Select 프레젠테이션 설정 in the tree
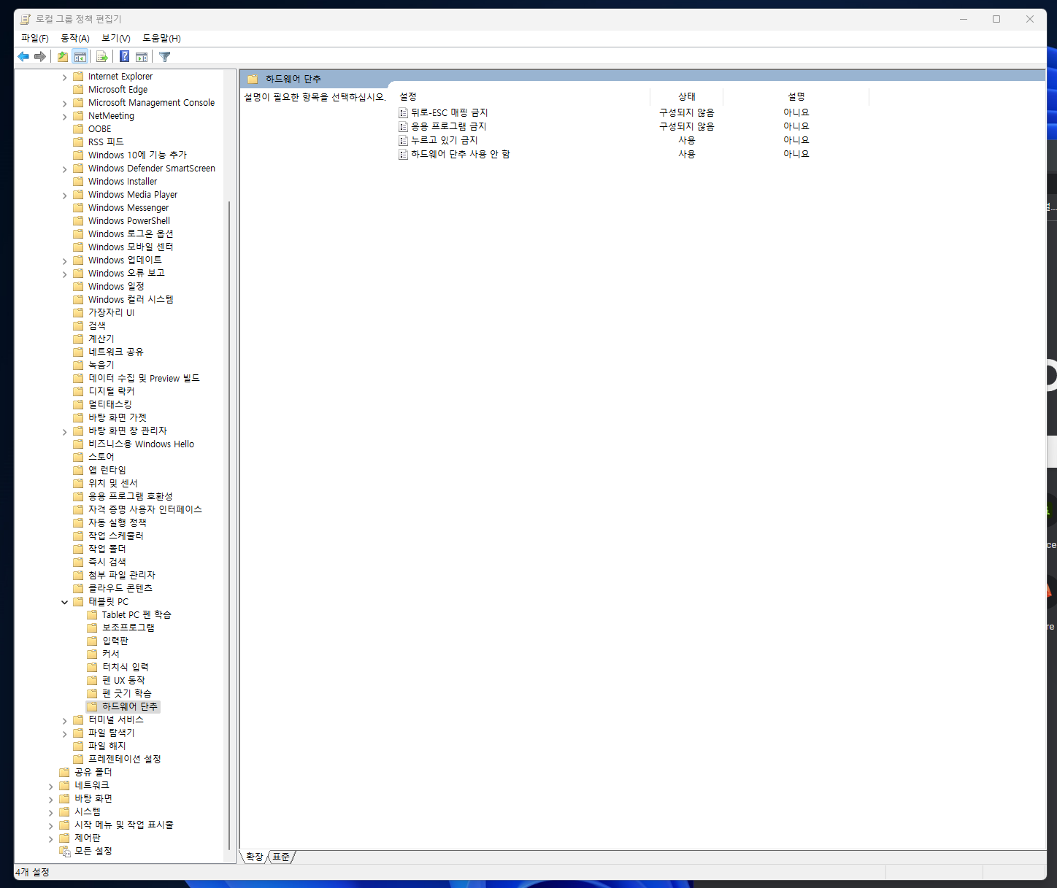This screenshot has width=1057, height=888. 125,759
